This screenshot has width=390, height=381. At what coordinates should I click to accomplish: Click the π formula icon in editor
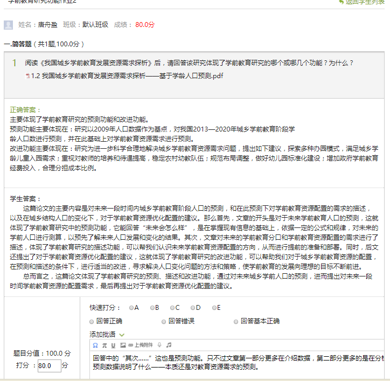coord(105,344)
